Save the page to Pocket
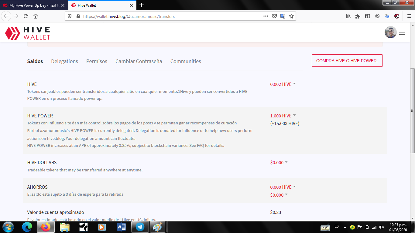The image size is (415, 233). [274, 16]
